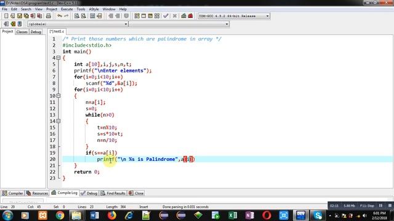Click the Redo toolbar icon
The image size is (394, 221).
(66, 16)
